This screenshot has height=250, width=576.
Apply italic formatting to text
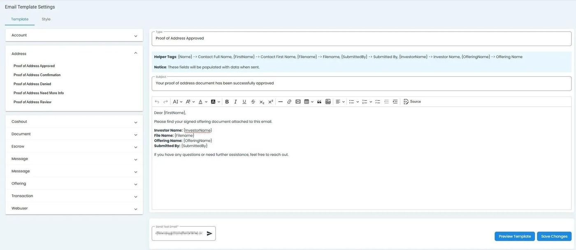(x=235, y=102)
